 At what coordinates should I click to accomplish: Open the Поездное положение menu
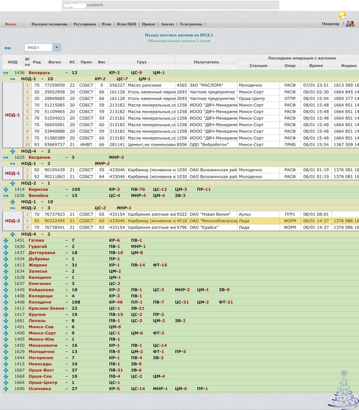point(49,24)
